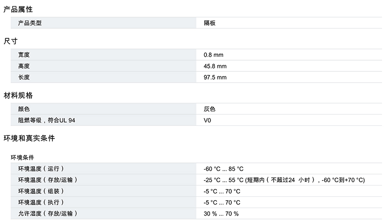Click the 30 % ... 70 % humidity value
This screenshot has height=224, width=384.
(221, 214)
